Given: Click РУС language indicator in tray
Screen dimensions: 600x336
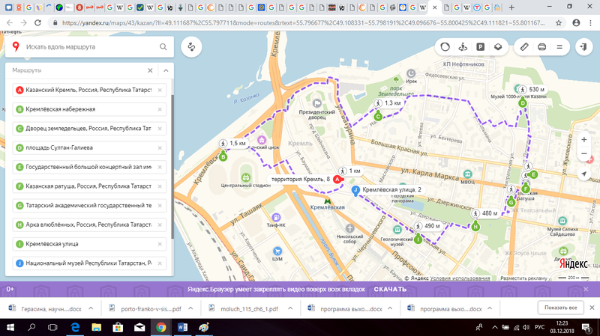Looking at the screenshot, I should point(539,327).
